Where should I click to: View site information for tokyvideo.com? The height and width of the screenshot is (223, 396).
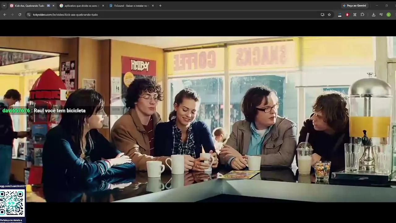[x=29, y=15]
